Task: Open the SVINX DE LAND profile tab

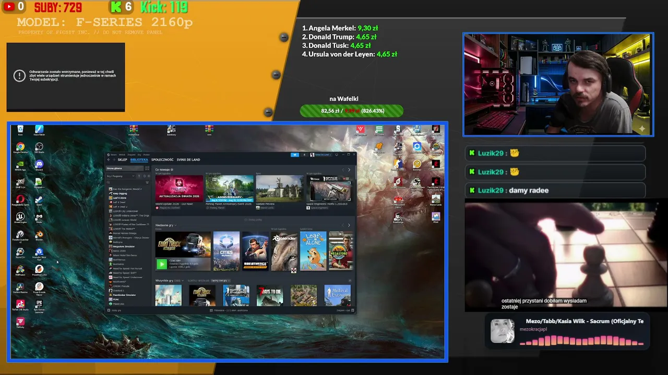Action: pos(188,160)
